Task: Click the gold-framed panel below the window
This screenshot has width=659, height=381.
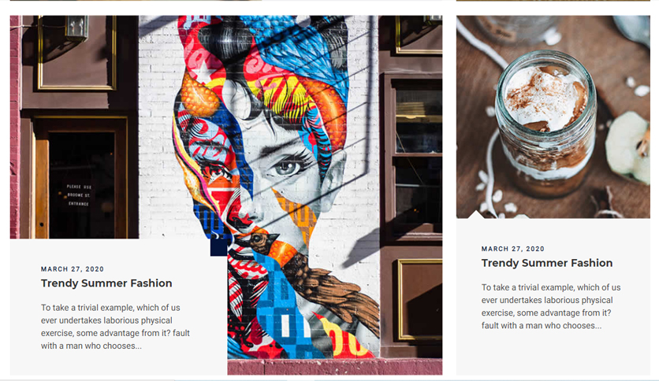Action: click(419, 299)
